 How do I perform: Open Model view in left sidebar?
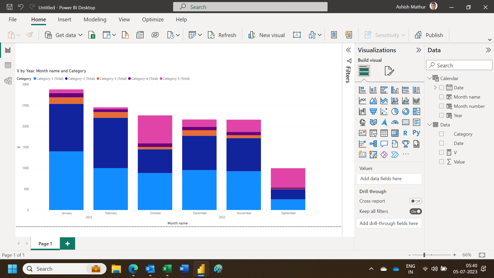pyautogui.click(x=8, y=81)
